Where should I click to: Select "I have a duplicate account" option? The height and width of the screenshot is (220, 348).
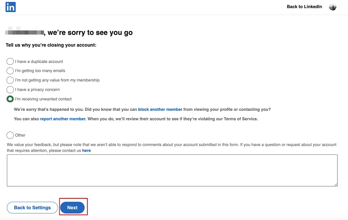click(x=10, y=61)
